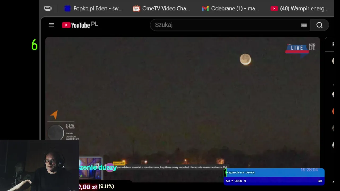Viewport: 340px width, 191px height.
Task: Click the wsparcie na rozwój goal bar
Action: pyautogui.click(x=274, y=172)
